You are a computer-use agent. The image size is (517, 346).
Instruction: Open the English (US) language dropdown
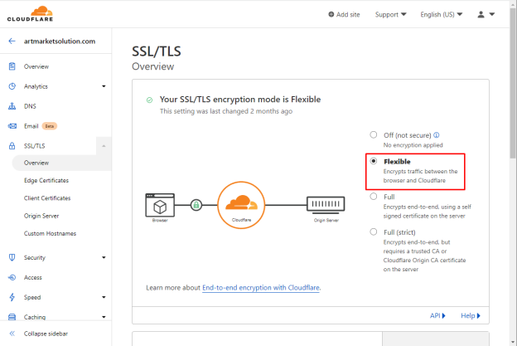pos(441,15)
